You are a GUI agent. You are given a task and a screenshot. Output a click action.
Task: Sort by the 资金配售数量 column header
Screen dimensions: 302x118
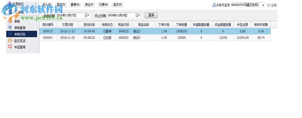tap(223, 25)
